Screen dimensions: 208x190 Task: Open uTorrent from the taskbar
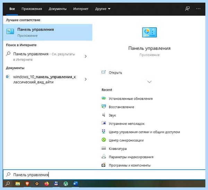[66, 184]
